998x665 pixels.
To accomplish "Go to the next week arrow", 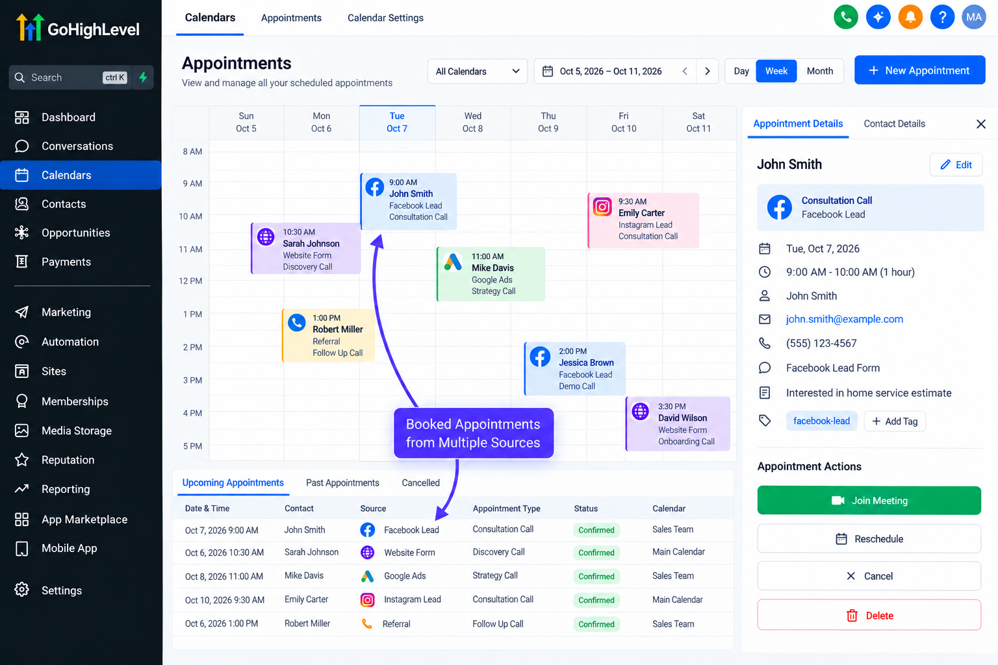I will point(708,71).
